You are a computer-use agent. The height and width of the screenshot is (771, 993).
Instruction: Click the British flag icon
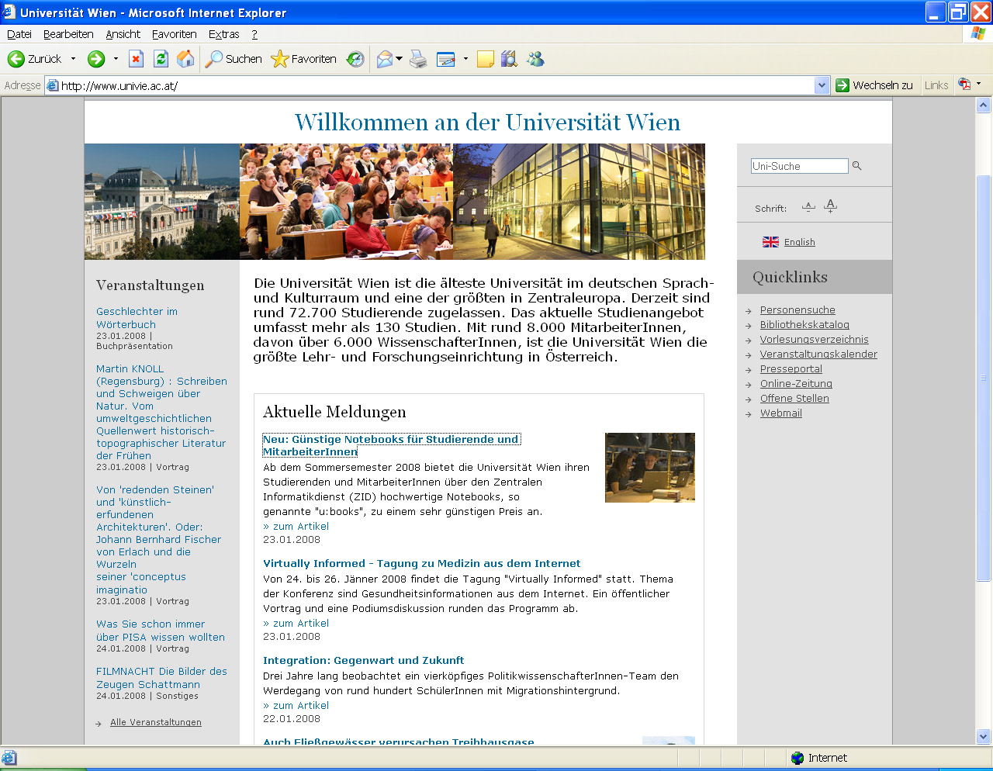click(770, 242)
